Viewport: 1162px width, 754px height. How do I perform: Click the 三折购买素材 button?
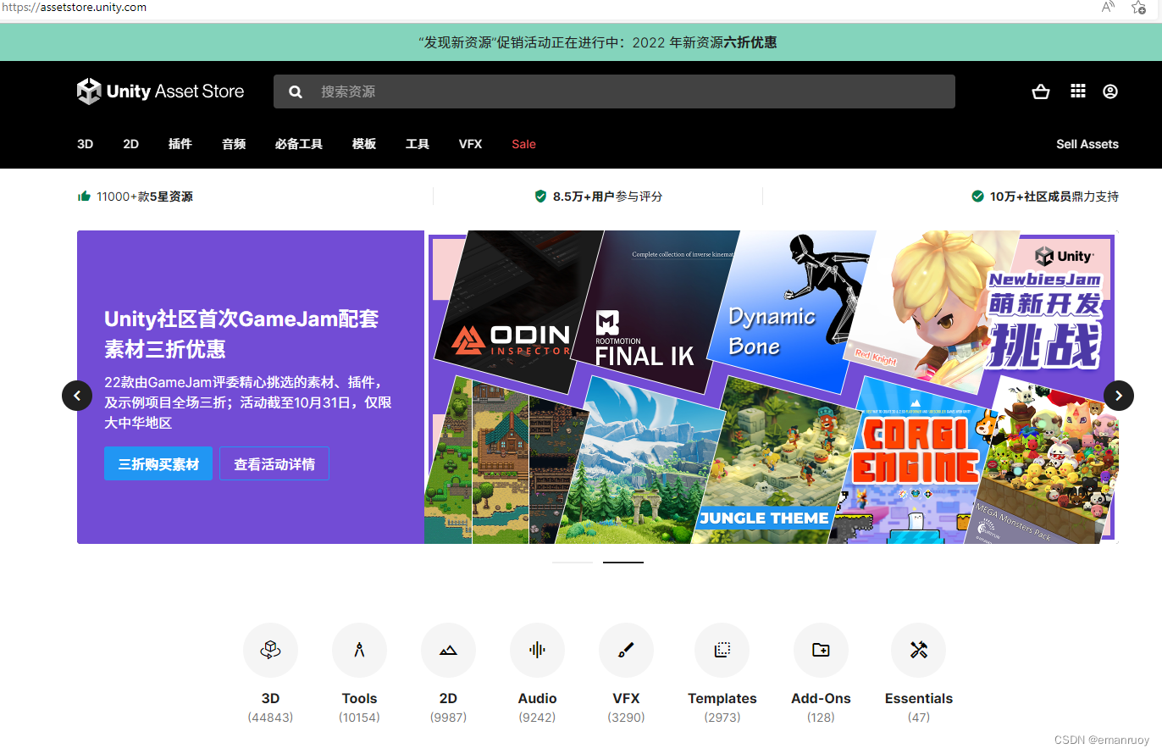coord(158,464)
